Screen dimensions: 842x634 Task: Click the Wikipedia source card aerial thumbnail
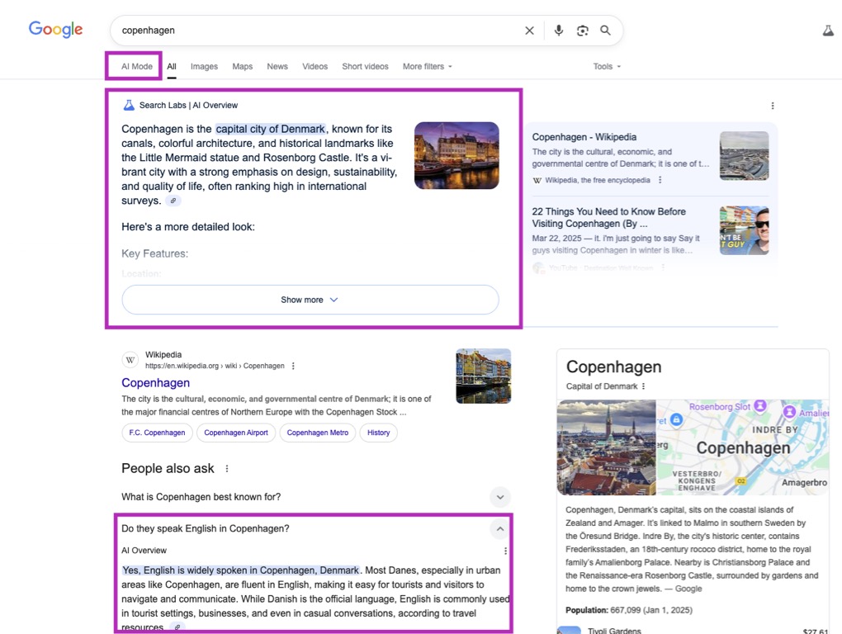[x=744, y=156]
